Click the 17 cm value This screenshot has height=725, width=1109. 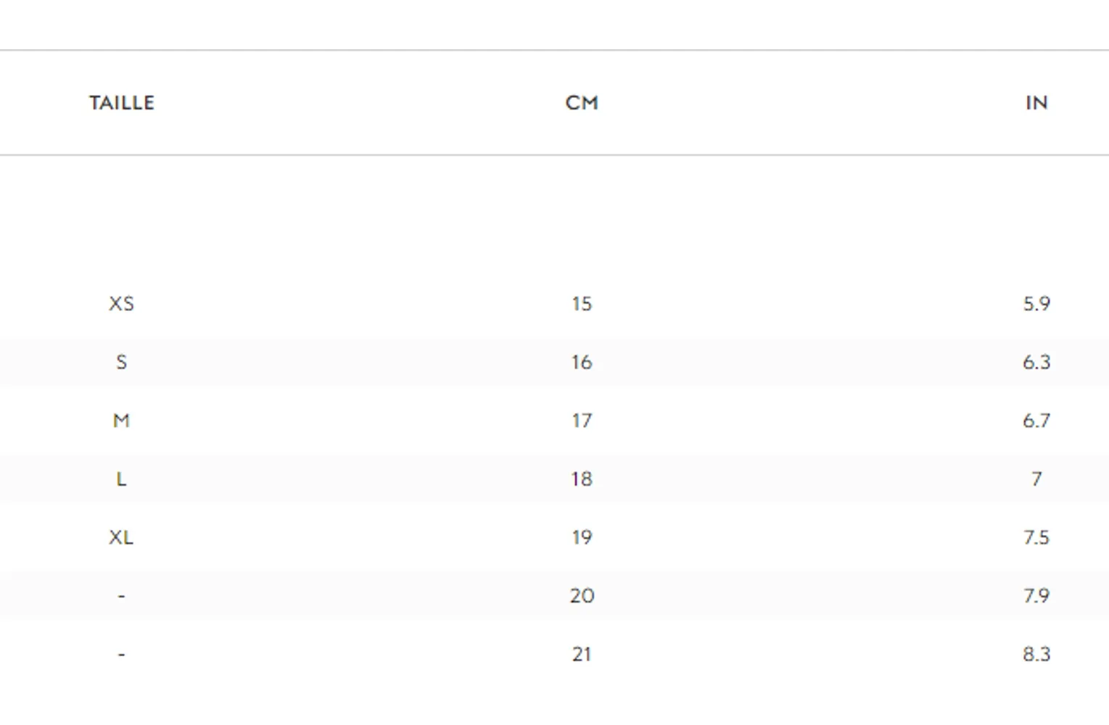point(582,420)
